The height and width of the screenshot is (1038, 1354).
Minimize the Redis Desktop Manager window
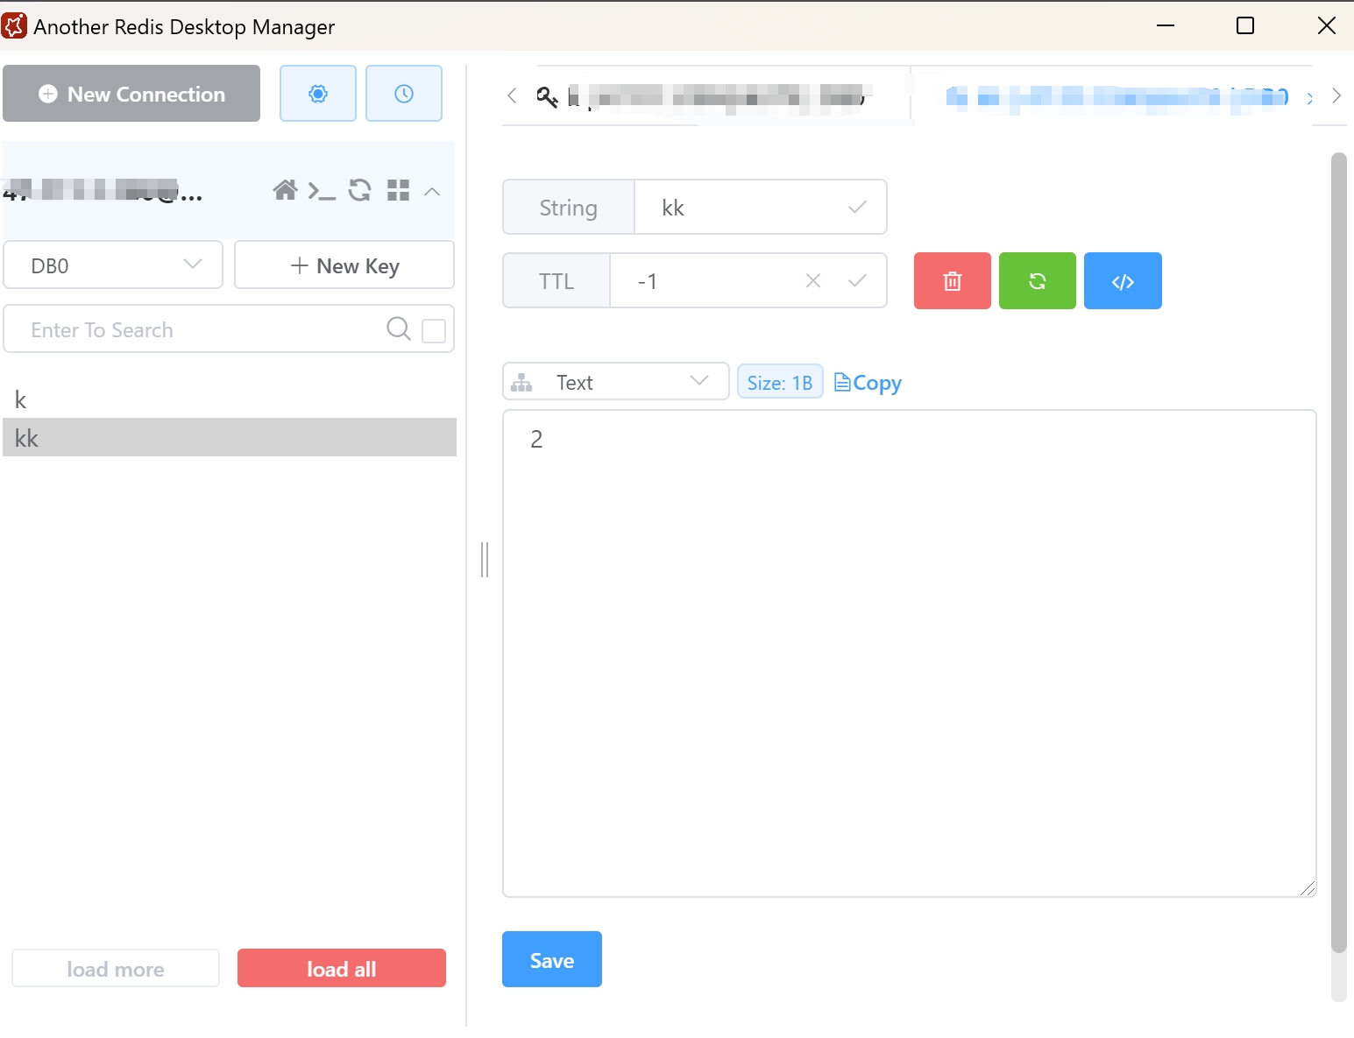[1166, 25]
